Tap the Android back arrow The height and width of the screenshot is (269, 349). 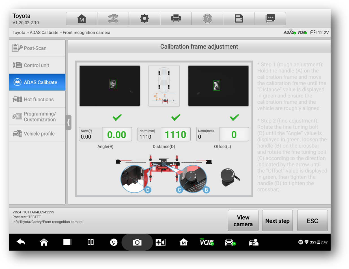click(x=21, y=242)
